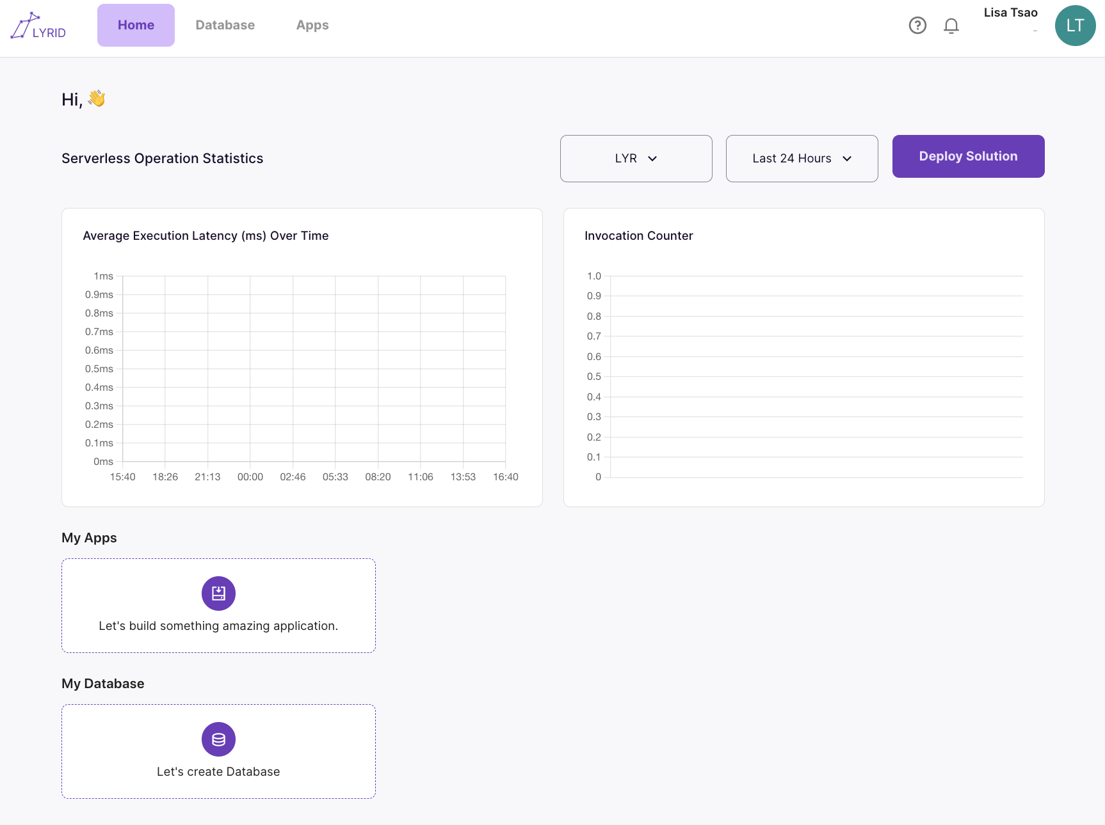Viewport: 1105px width, 825px height.
Task: Go to the Database tab
Action: click(x=225, y=25)
